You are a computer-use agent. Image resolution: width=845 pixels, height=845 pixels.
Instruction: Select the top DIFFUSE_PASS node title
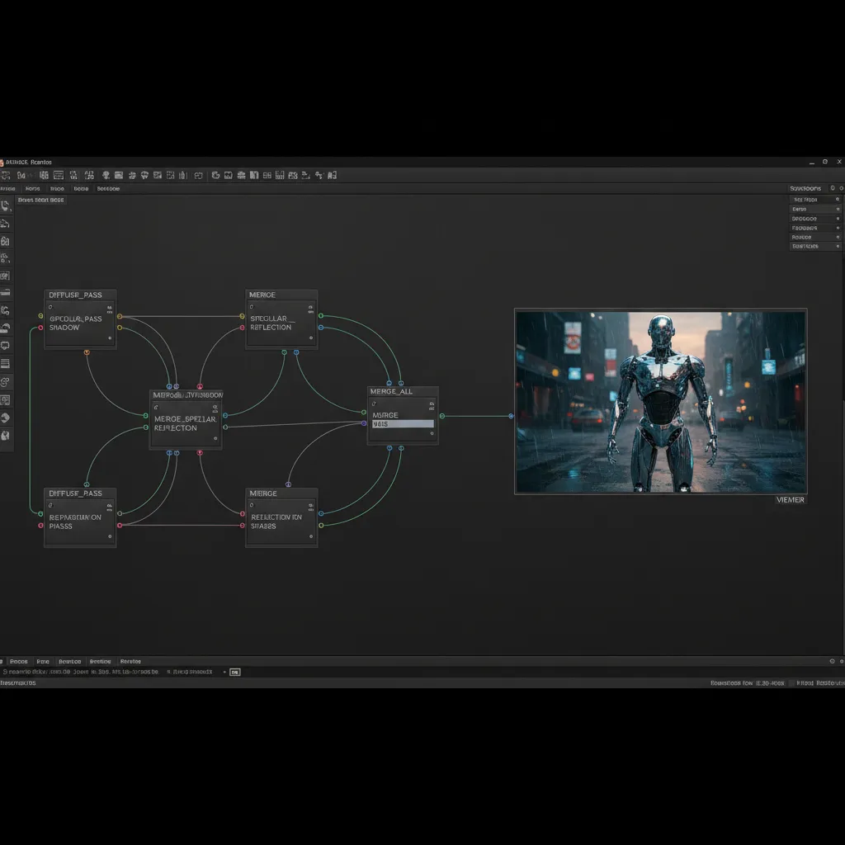(75, 295)
